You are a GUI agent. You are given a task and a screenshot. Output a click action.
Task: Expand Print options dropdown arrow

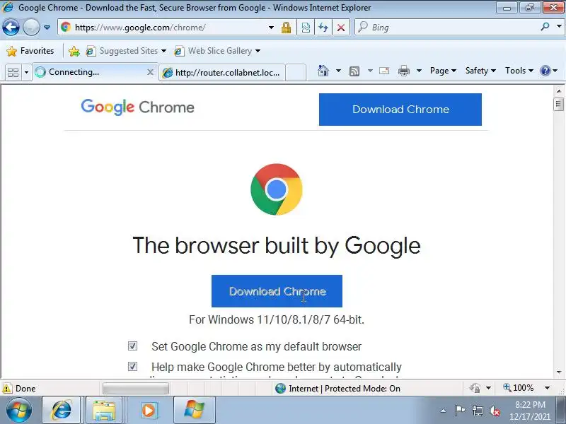coord(419,71)
